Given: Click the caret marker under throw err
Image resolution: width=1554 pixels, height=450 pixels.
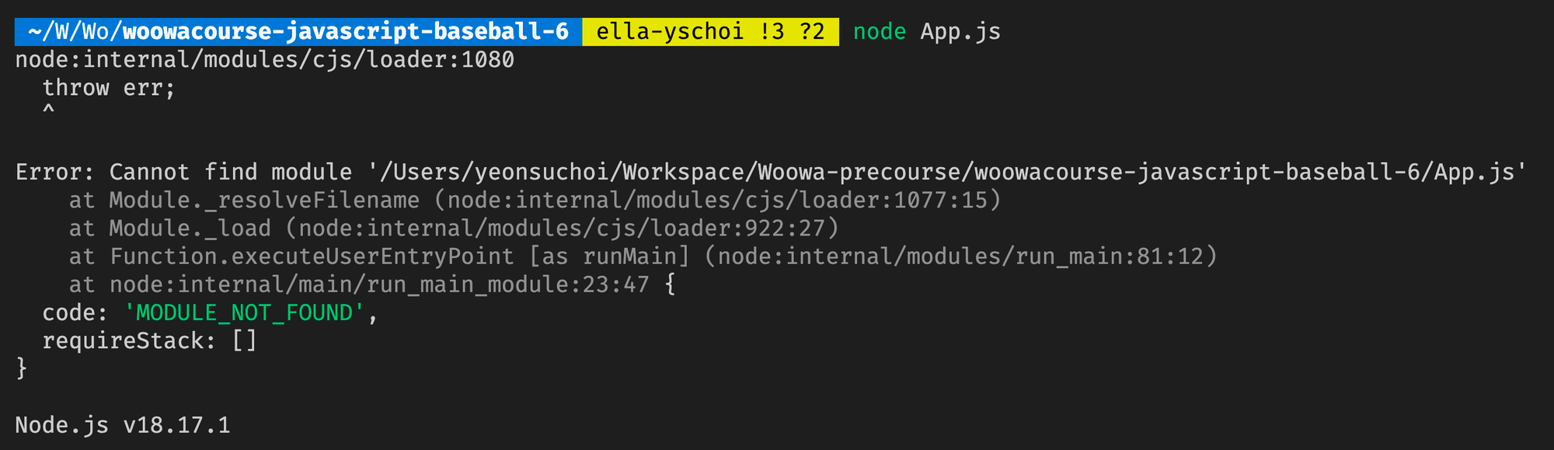Looking at the screenshot, I should pyautogui.click(x=48, y=110).
